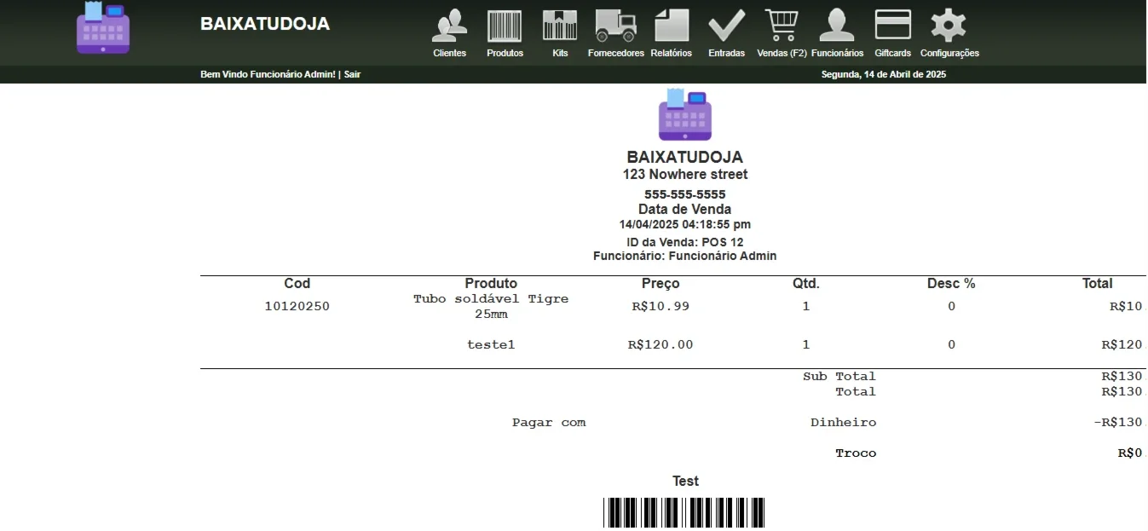This screenshot has height=531, width=1148.
Task: Click the ID da Venda POS 12 text
Action: pyautogui.click(x=685, y=242)
